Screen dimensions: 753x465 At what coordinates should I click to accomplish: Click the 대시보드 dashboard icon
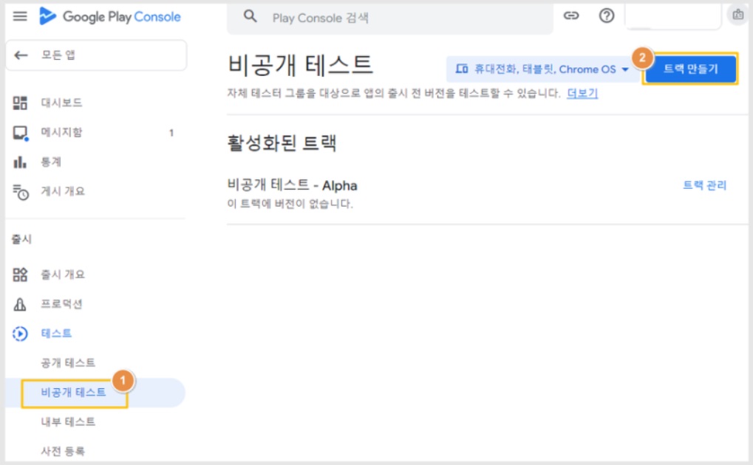20,103
